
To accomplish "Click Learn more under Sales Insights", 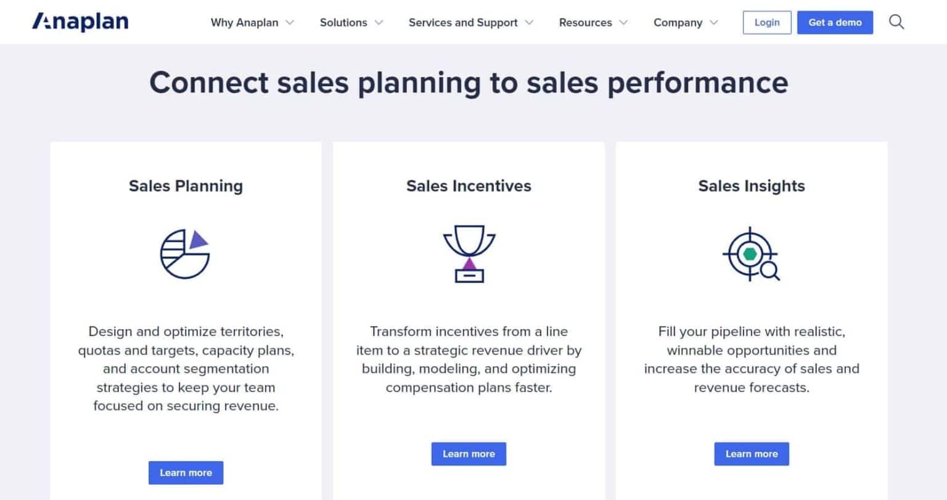I will pyautogui.click(x=751, y=453).
